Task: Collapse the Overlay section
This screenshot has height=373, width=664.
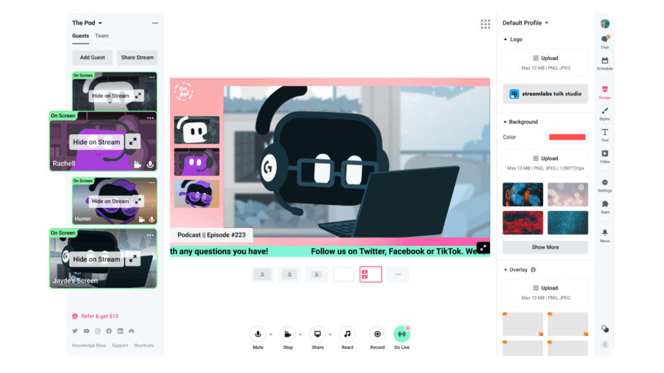Action: [505, 269]
